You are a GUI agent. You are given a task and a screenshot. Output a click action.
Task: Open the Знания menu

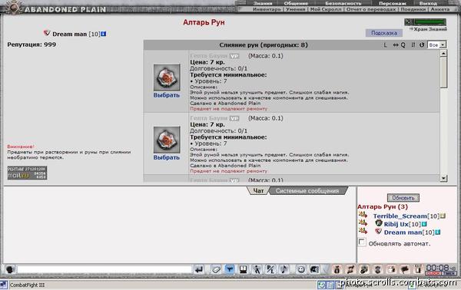[x=263, y=3]
